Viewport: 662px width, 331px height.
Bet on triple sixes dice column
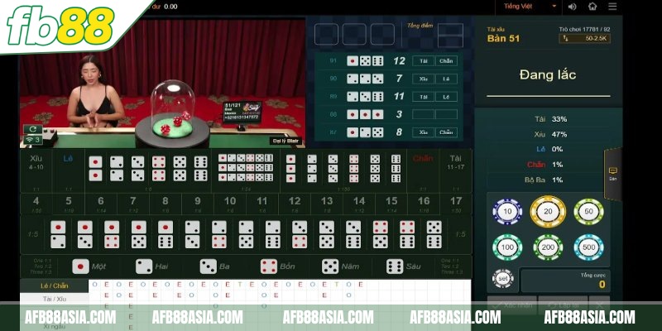(396, 169)
